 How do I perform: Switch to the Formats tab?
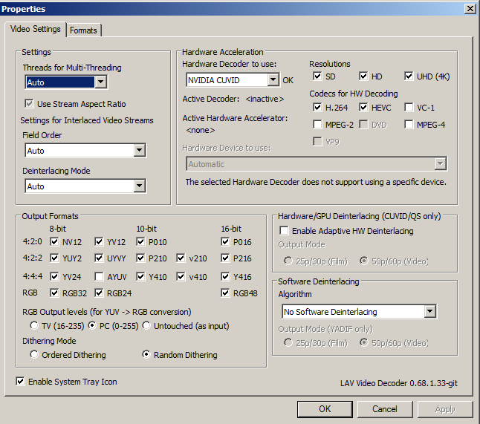tap(83, 30)
